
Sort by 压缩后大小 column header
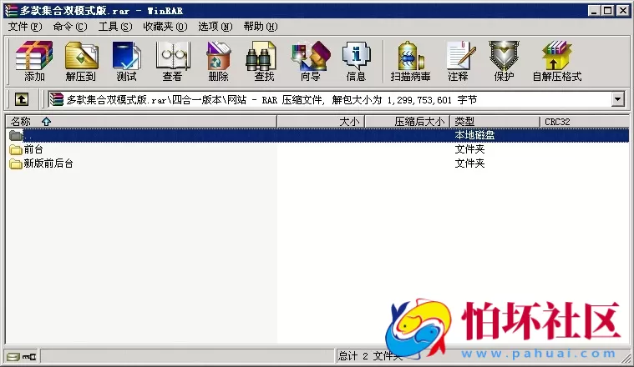click(408, 122)
